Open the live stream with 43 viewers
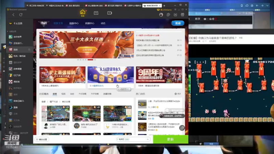Viewport: 274px width, 154px height. (117, 114)
